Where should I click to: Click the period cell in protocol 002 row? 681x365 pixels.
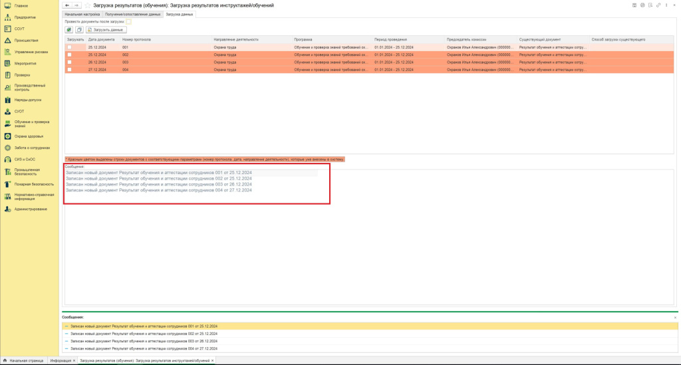[x=409, y=55]
